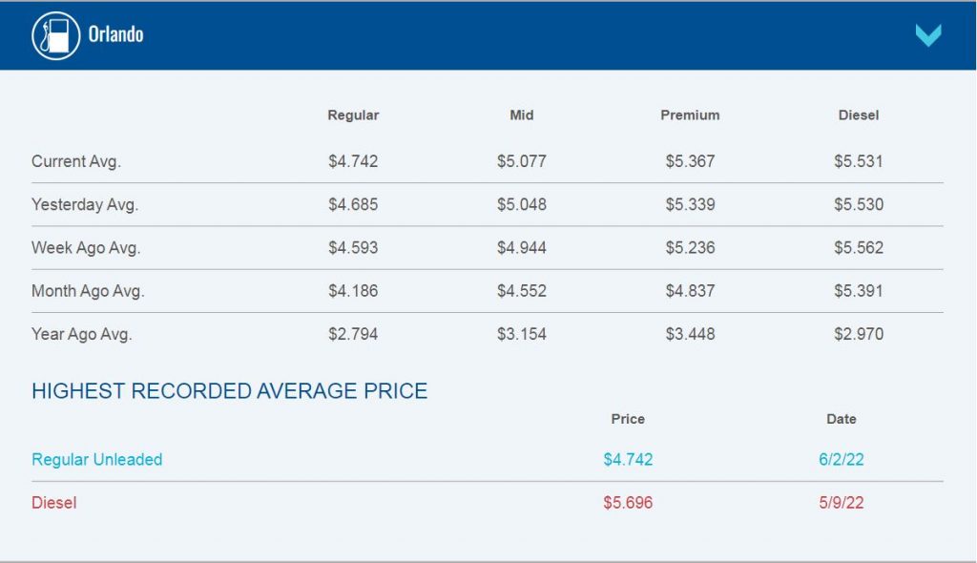Image resolution: width=977 pixels, height=563 pixels.
Task: Click the Orlando header title
Action: point(115,34)
